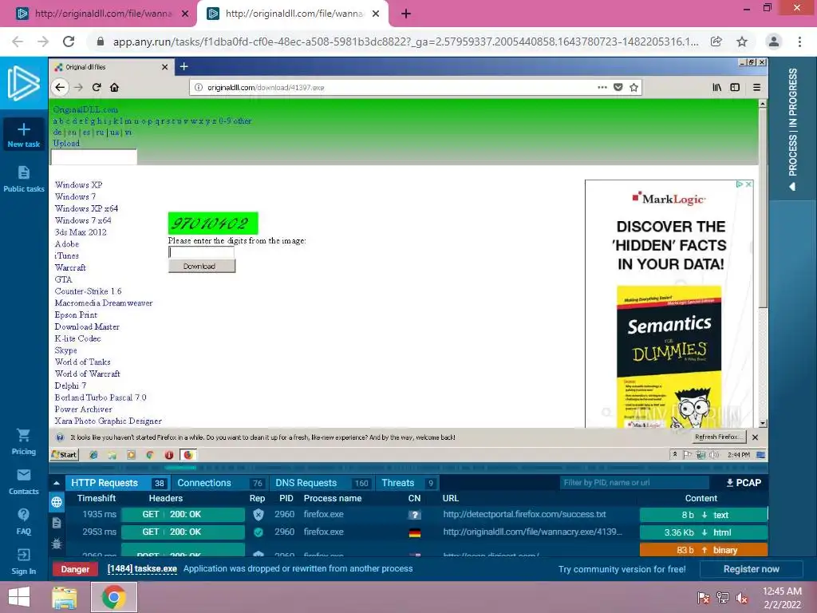Show files document view icon
This screenshot has height=613, width=817.
[57, 523]
